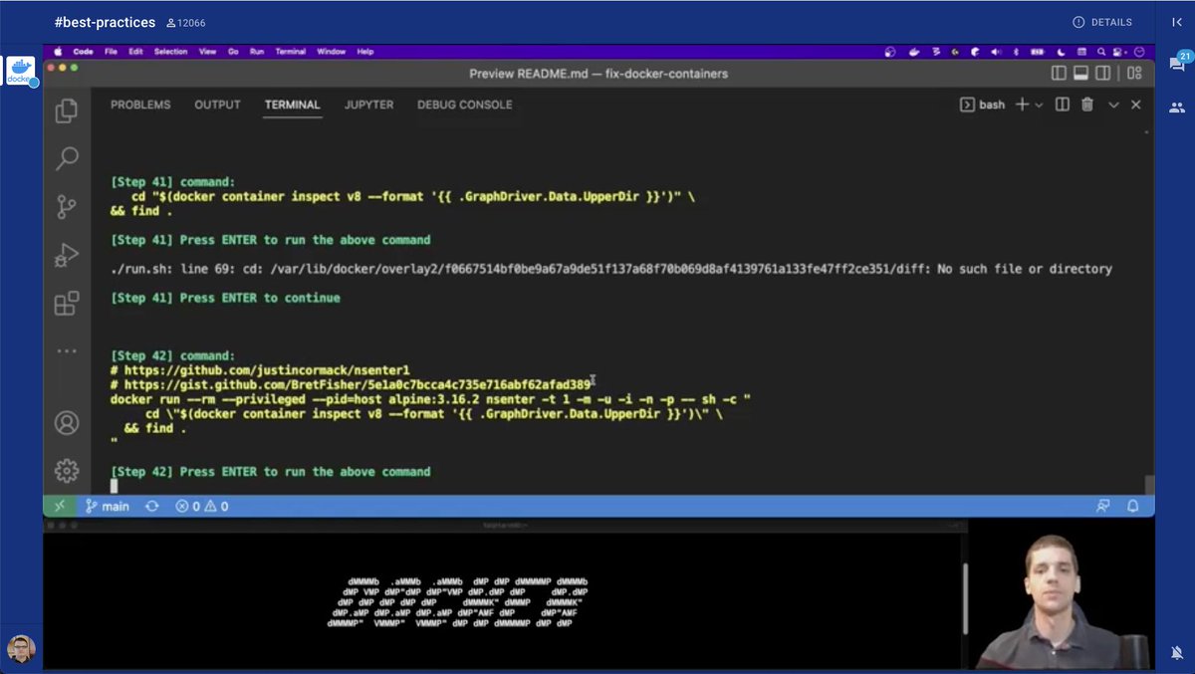Show additional views ellipsis
Image resolution: width=1195 pixels, height=674 pixels.
coord(67,350)
